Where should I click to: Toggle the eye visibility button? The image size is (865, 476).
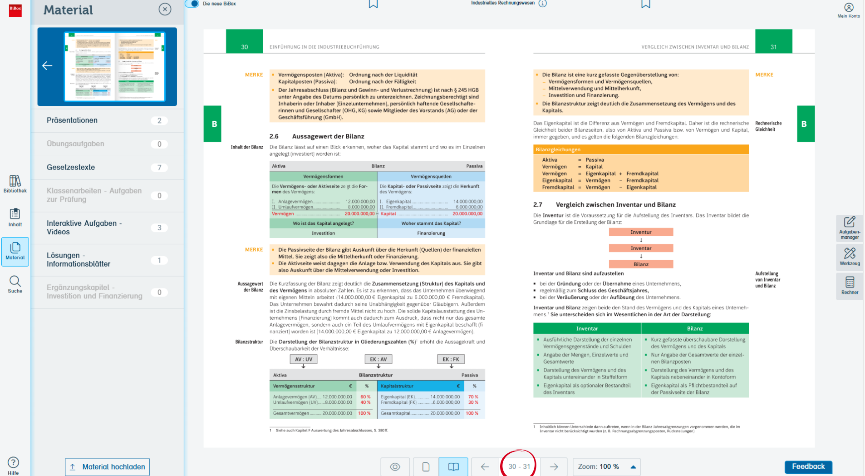395,466
